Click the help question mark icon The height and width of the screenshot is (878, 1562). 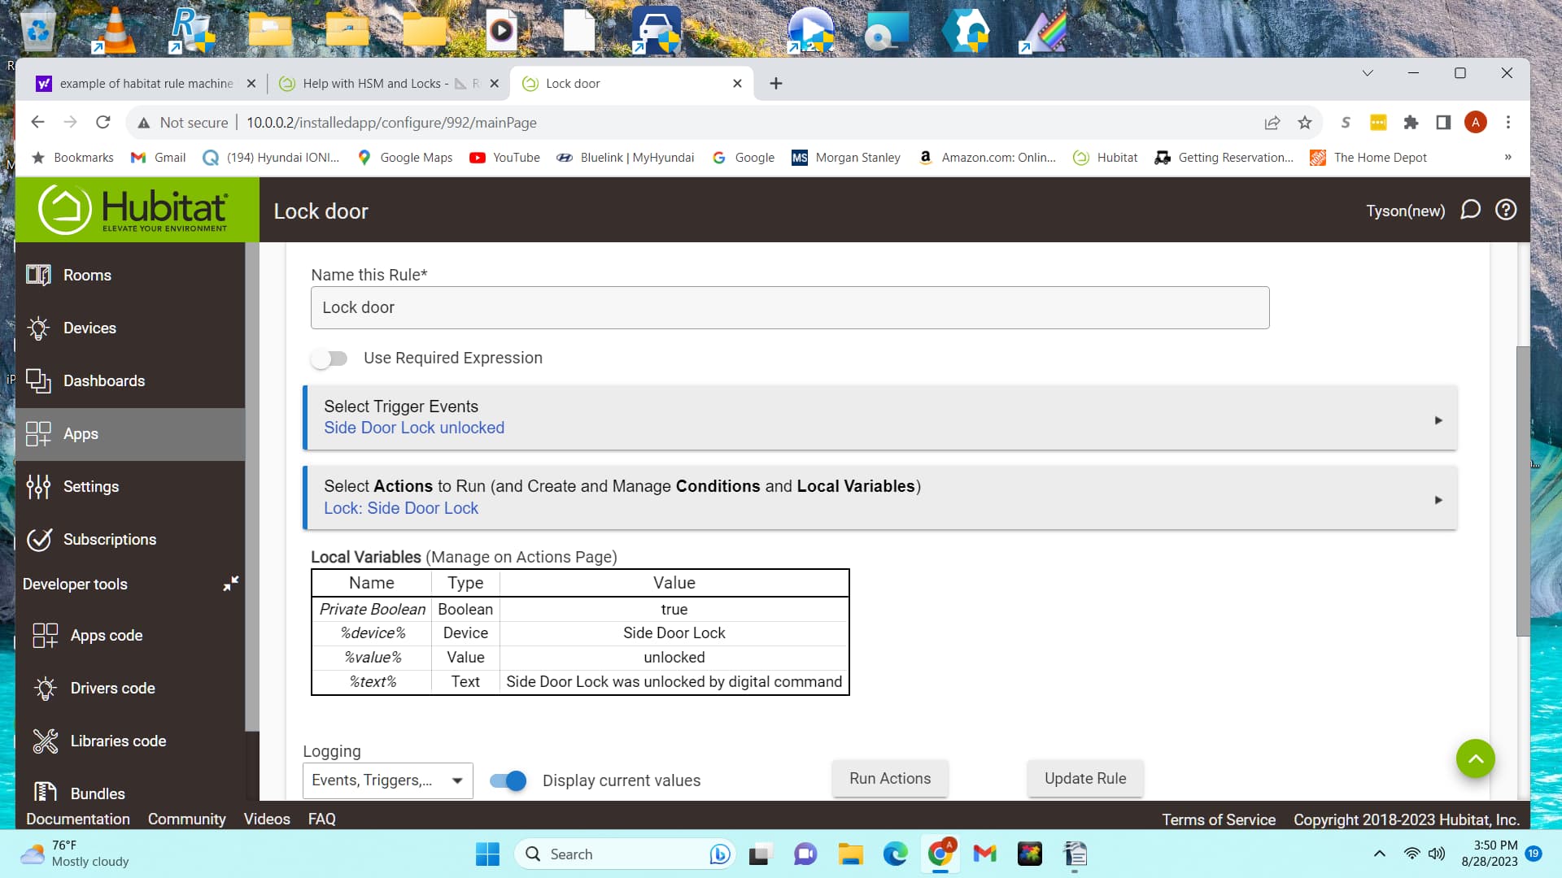(1506, 211)
